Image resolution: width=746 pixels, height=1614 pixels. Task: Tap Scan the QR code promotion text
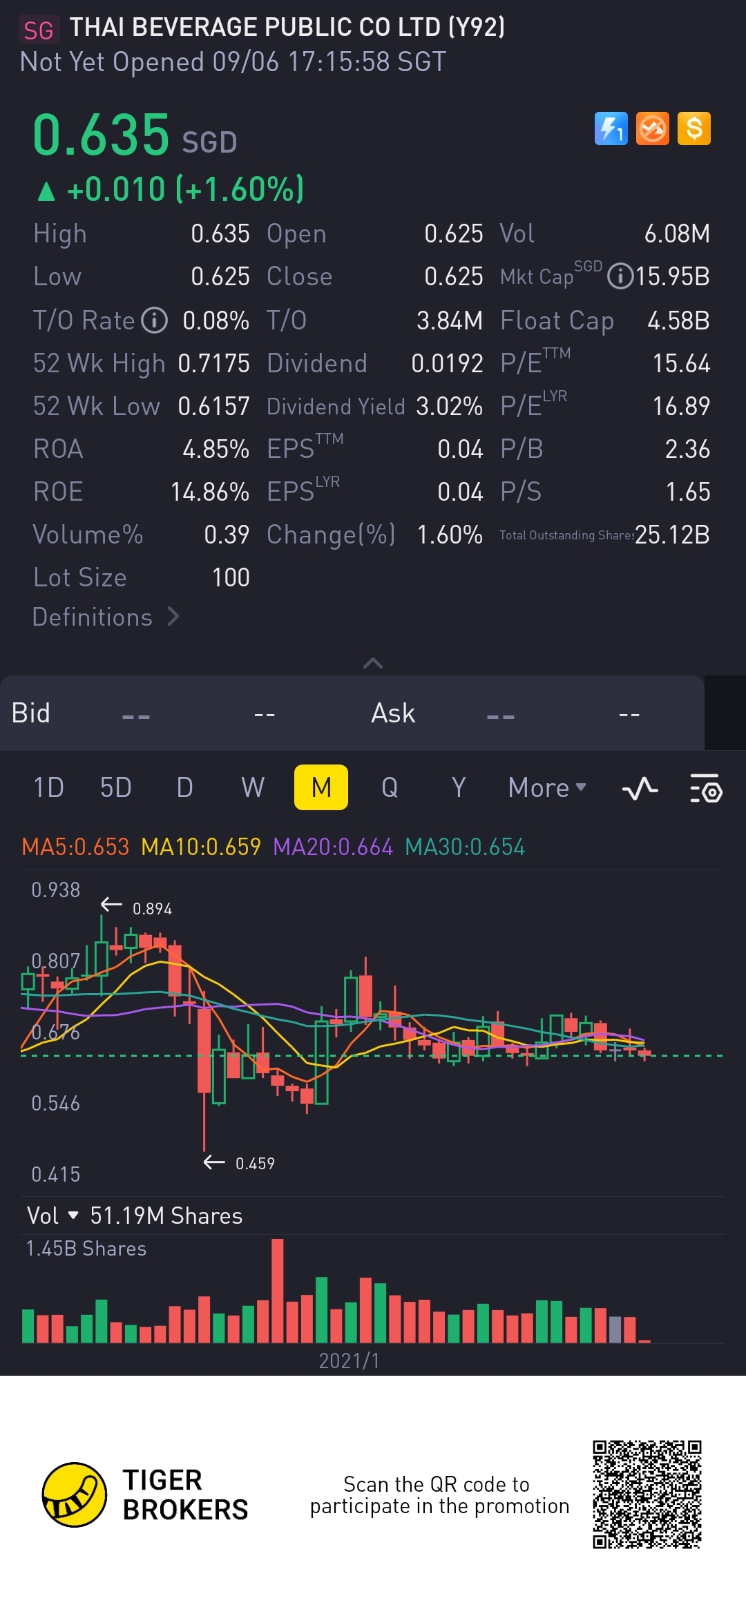tap(439, 1495)
